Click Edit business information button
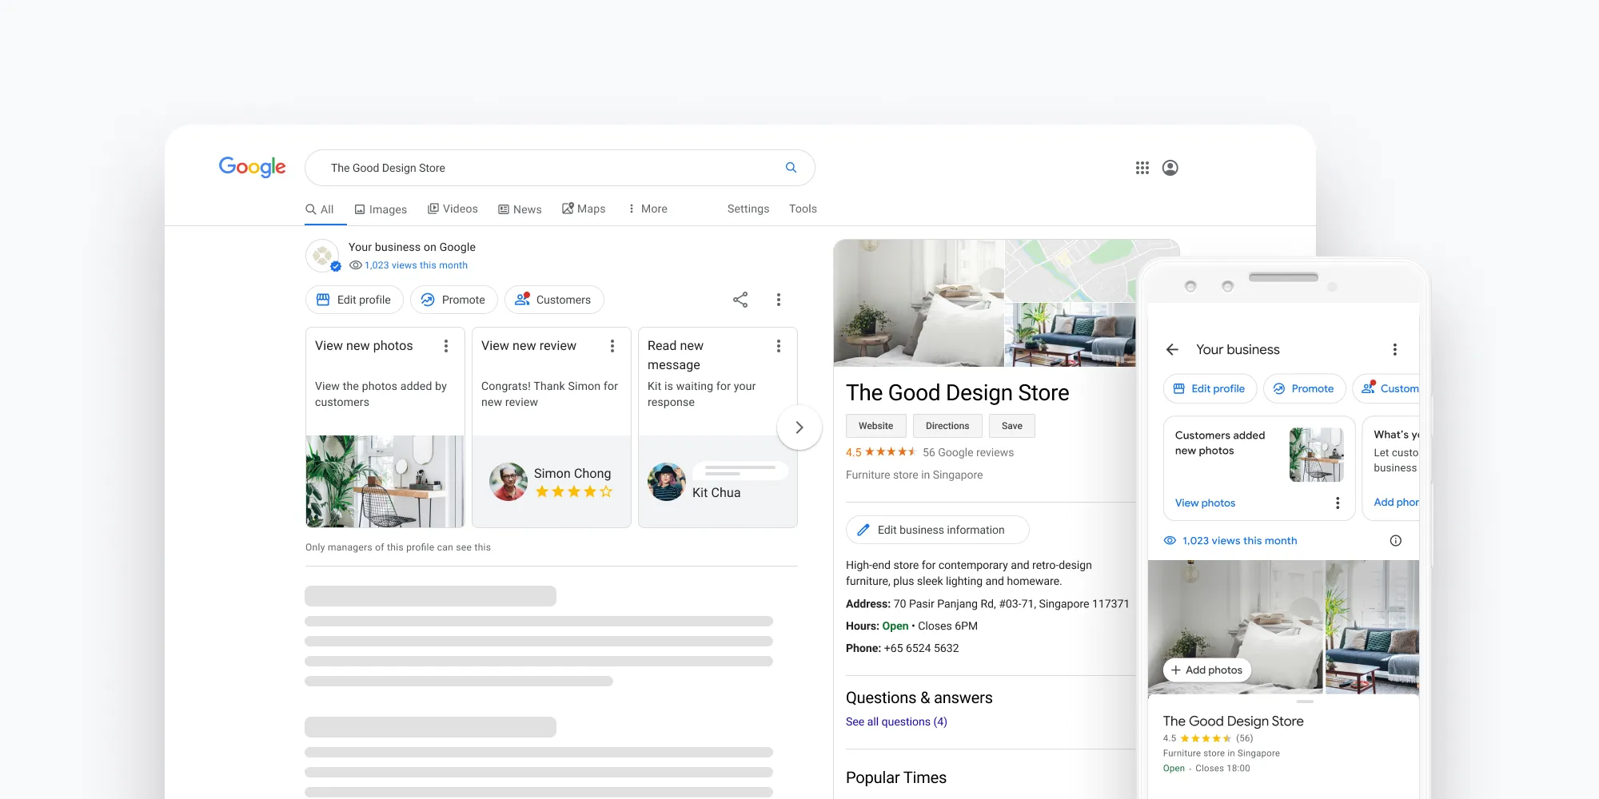The height and width of the screenshot is (799, 1599). pos(938,530)
